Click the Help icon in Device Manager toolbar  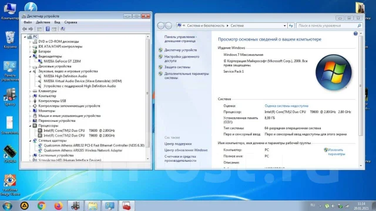coord(48,29)
